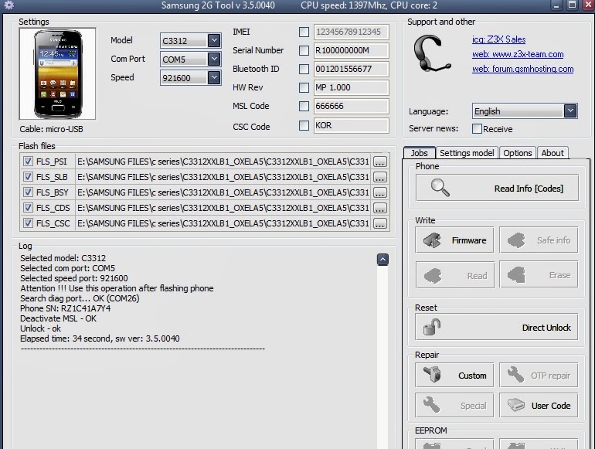Browse for the FLS_SLB file

(x=380, y=177)
